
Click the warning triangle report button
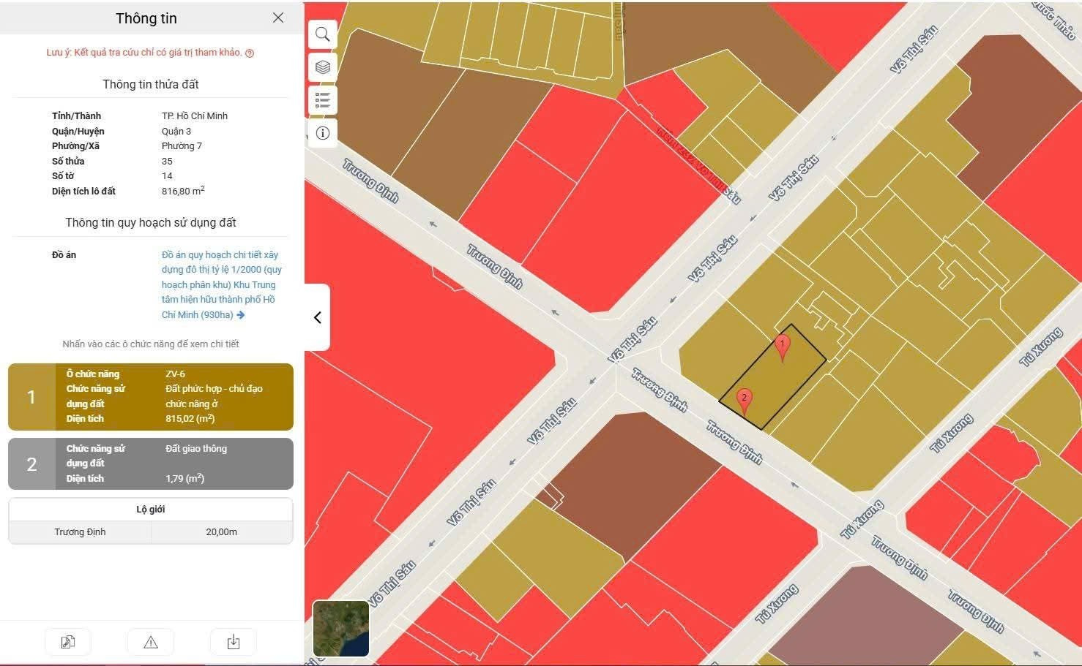pos(151,642)
